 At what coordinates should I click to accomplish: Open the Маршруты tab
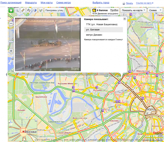pyautogui.click(x=31, y=2)
